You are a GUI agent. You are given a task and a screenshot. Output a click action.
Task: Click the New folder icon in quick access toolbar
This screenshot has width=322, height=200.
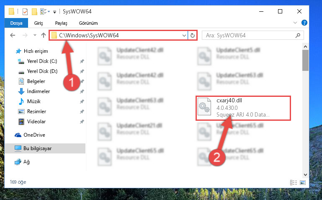(34, 11)
